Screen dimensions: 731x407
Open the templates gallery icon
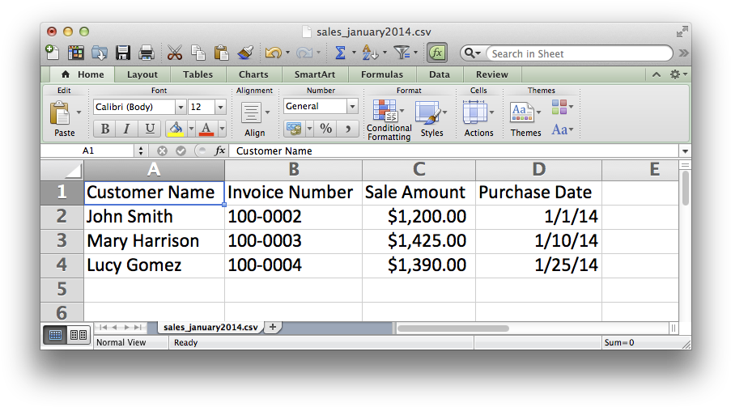coord(76,53)
